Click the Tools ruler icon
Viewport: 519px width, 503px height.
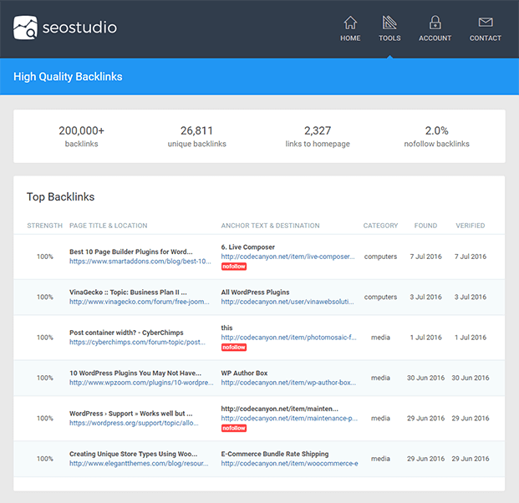(x=389, y=23)
